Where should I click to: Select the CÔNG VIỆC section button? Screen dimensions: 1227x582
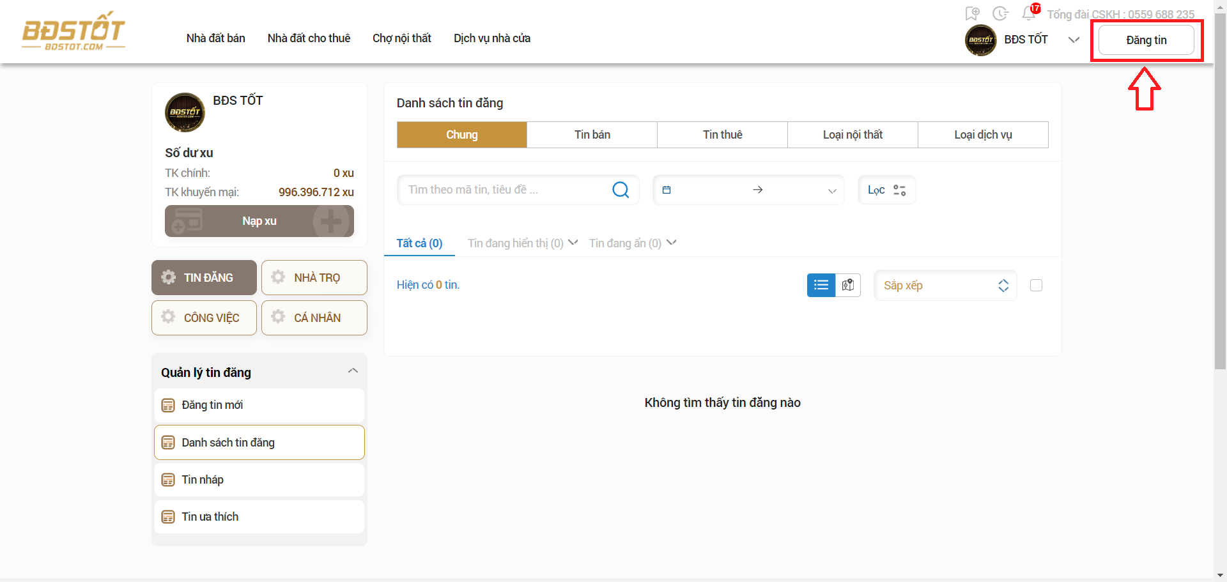(204, 318)
